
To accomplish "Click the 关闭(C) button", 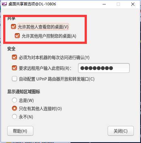I will (x=121, y=131).
